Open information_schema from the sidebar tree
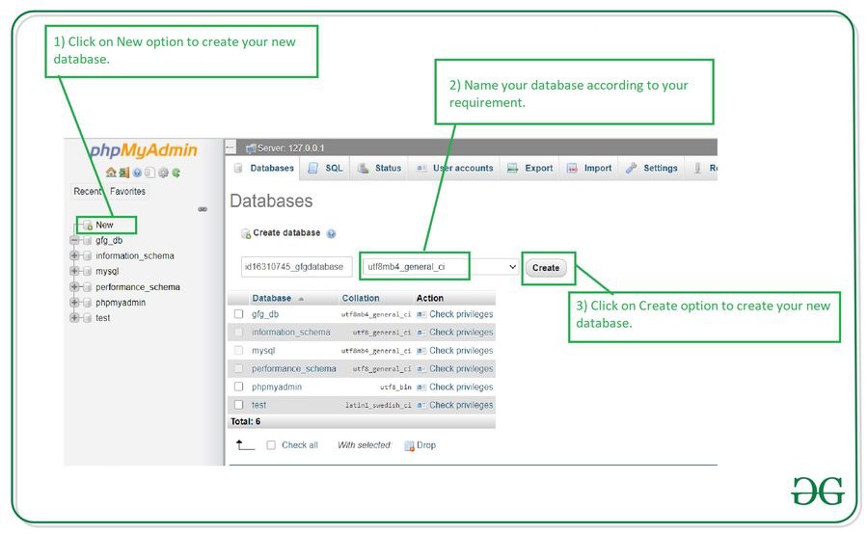 pyautogui.click(x=134, y=255)
